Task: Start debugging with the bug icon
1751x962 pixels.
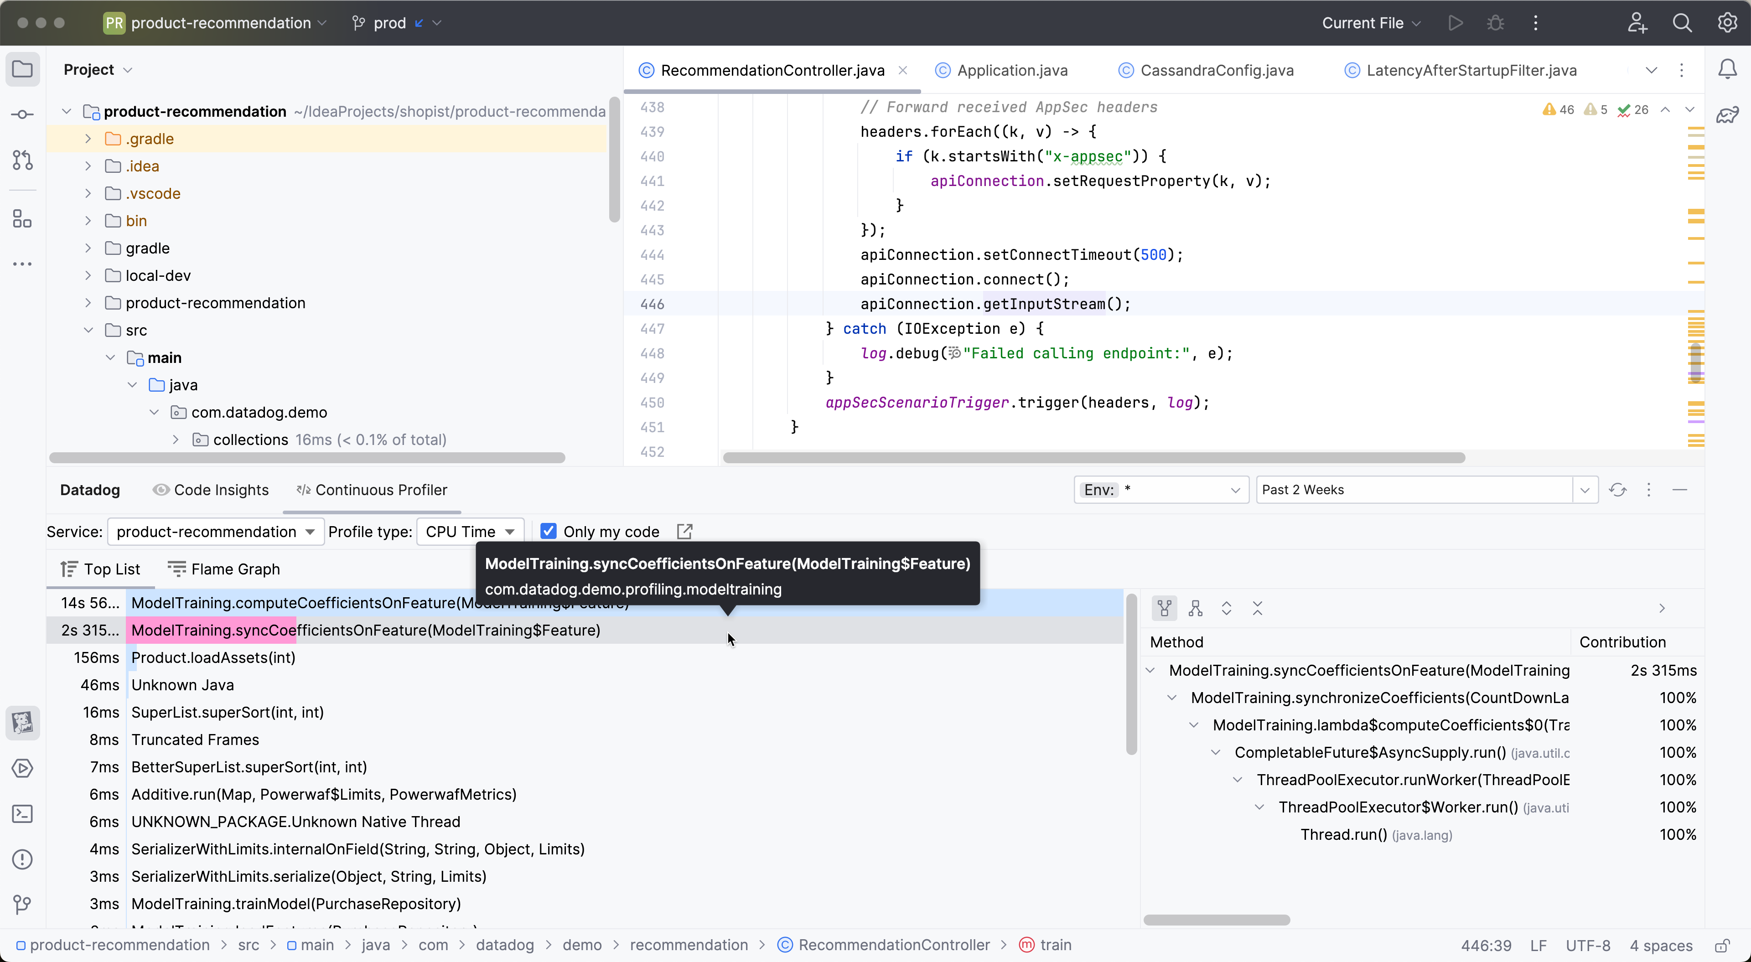Action: click(1496, 22)
